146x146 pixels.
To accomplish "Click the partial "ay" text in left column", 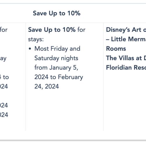I will click(x=3, y=59).
